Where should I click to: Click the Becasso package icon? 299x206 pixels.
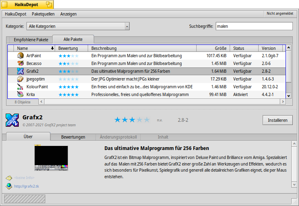click(x=20, y=63)
